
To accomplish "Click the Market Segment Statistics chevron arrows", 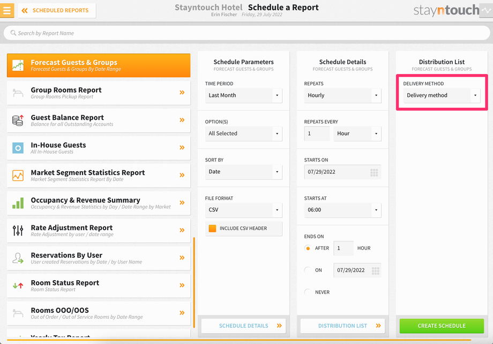I will [182, 175].
